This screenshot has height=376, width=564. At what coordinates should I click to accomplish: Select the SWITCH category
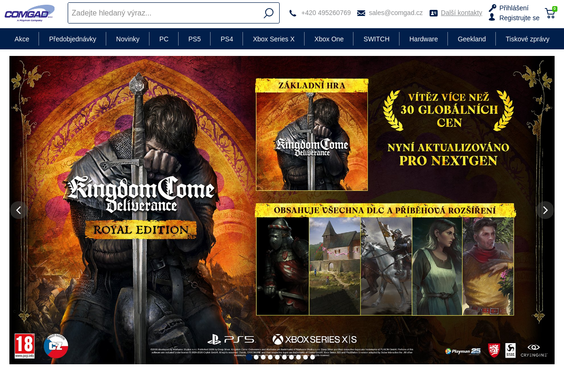point(376,39)
